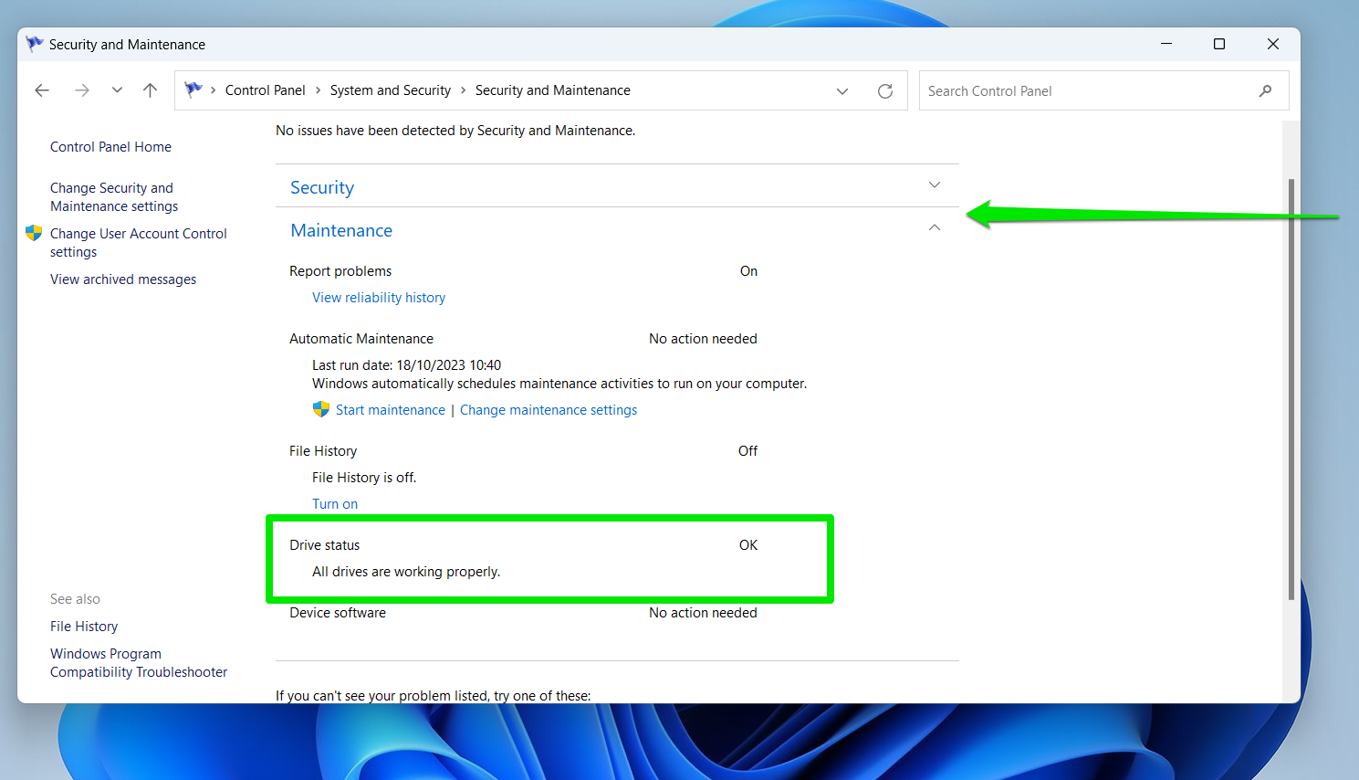Click the UAC shield icon in sidebar

34,233
